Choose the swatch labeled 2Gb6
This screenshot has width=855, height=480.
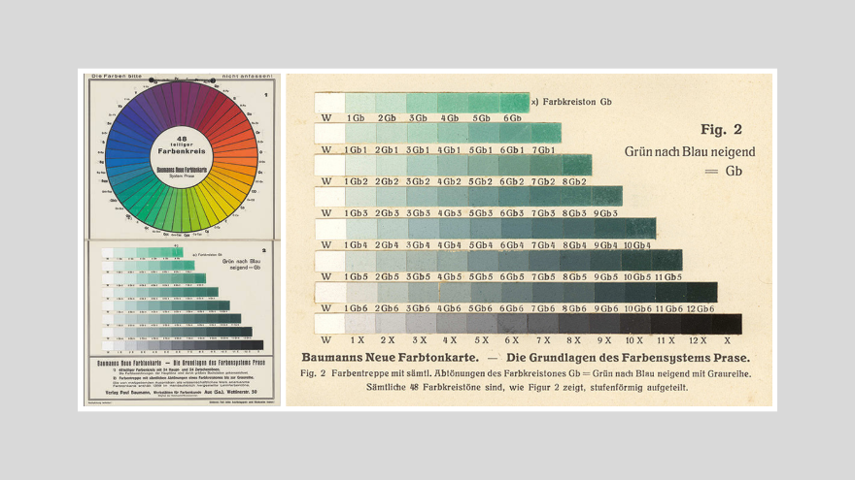point(393,292)
